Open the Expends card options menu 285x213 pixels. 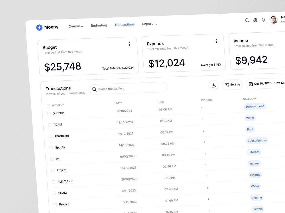(217, 41)
